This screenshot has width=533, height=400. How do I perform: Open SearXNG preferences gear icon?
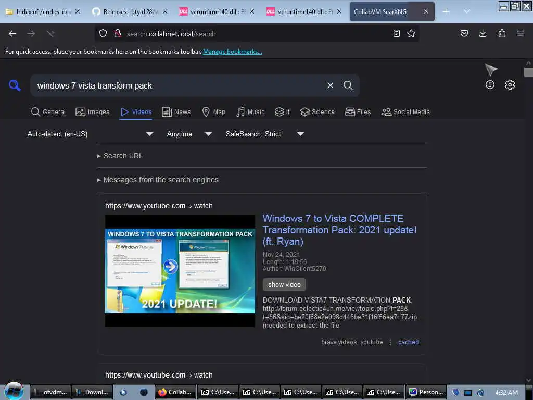(x=510, y=85)
